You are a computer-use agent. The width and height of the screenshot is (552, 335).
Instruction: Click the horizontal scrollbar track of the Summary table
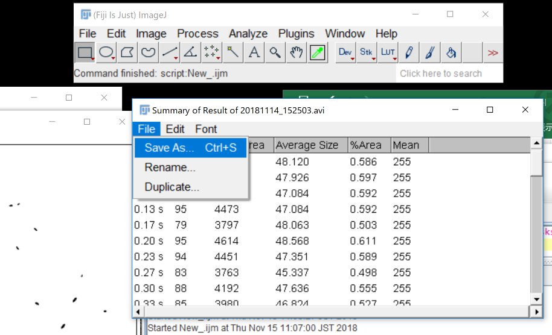pyautogui.click(x=337, y=312)
